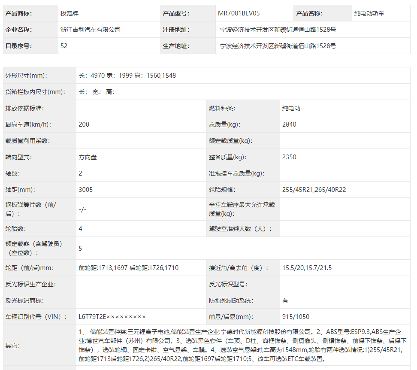Click the 额定载质量(kg) label

(x=230, y=141)
